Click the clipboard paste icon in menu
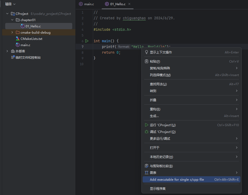 [146, 62]
